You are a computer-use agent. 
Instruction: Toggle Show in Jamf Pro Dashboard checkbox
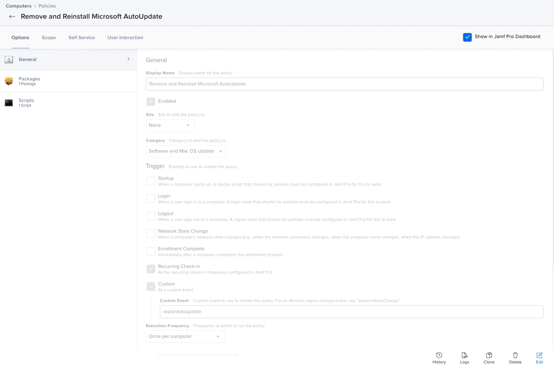(467, 37)
